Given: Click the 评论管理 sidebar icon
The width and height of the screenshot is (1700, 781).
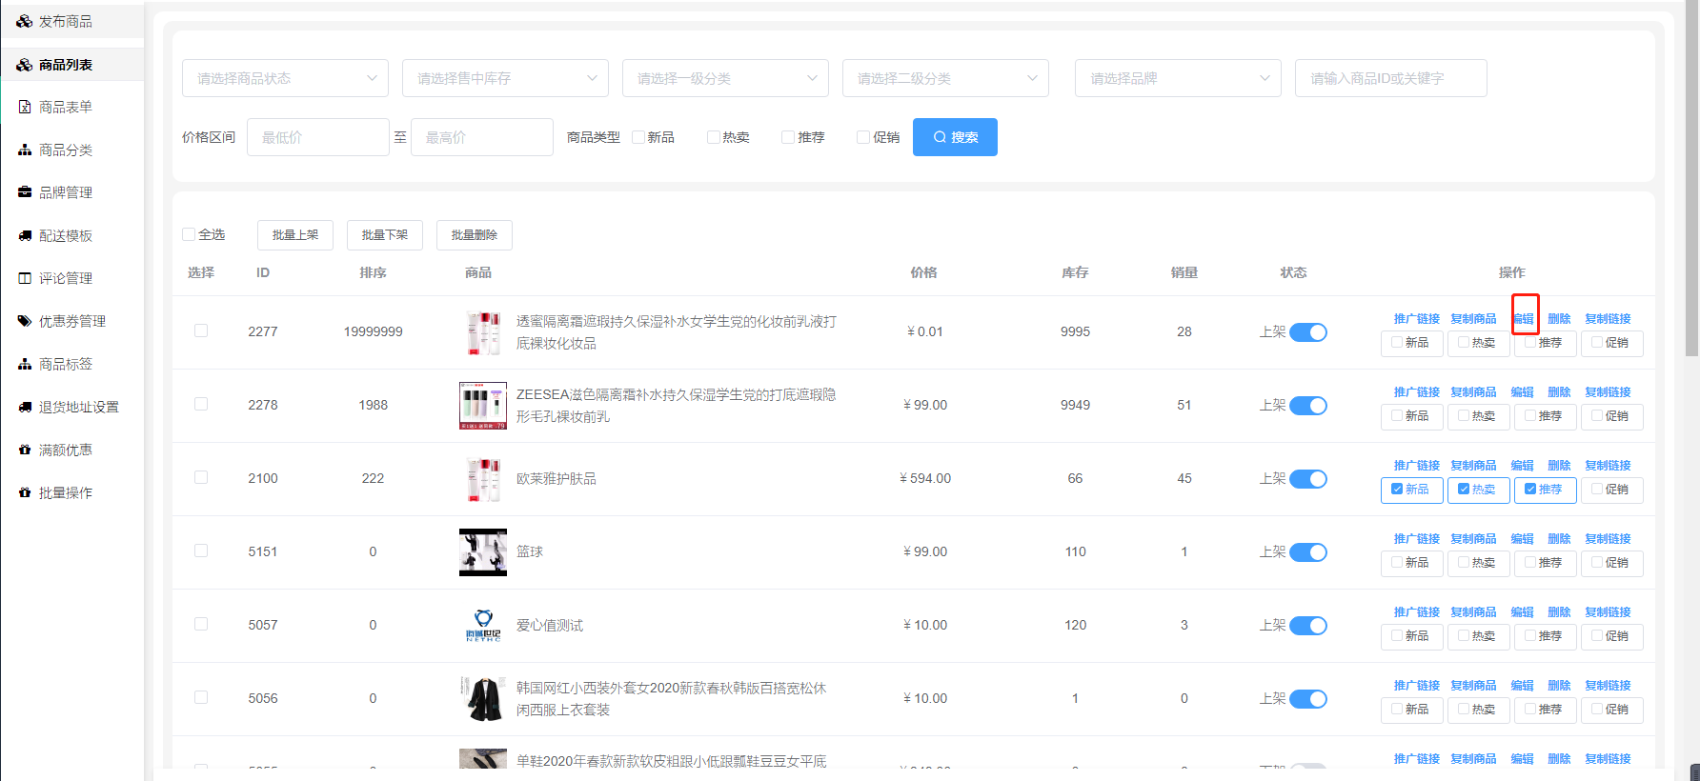Looking at the screenshot, I should click(25, 278).
